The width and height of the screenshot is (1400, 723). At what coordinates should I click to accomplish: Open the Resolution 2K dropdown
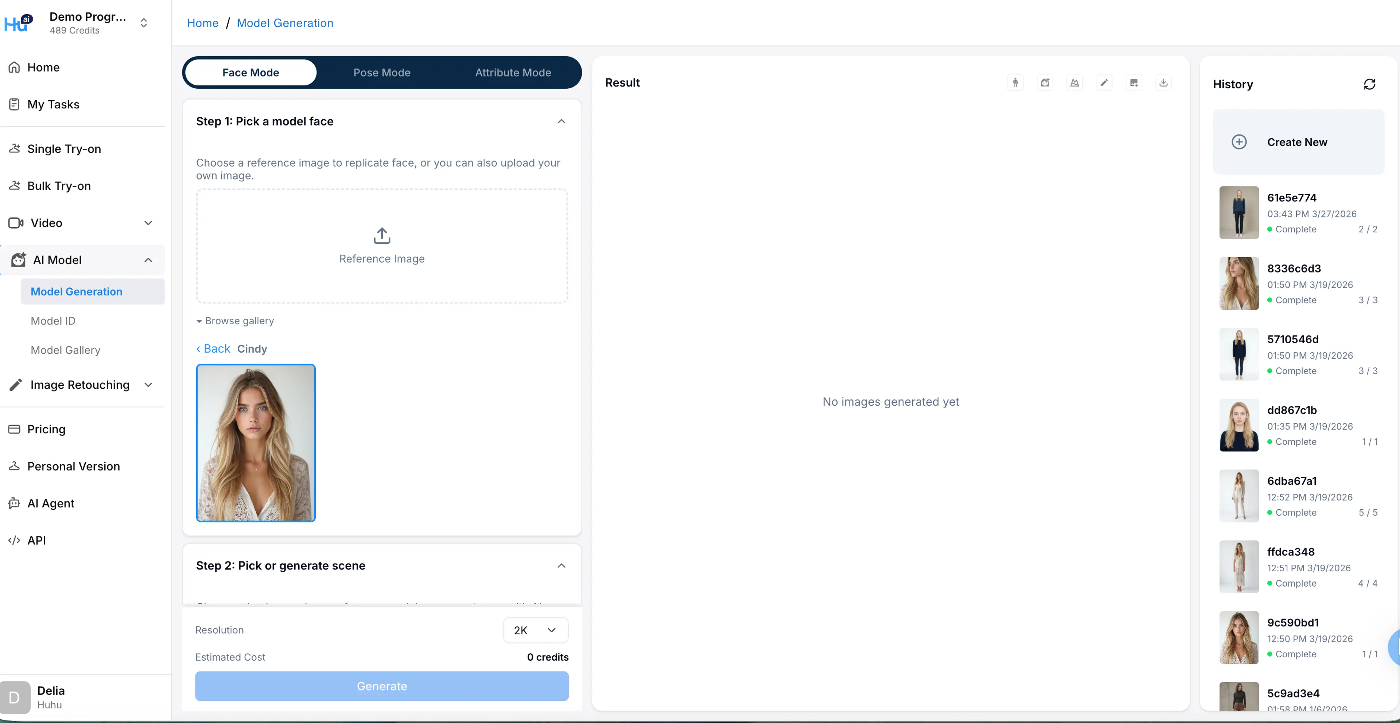coord(535,630)
